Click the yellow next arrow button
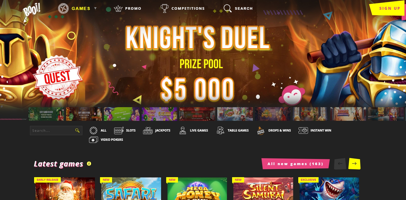The image size is (406, 200). (354, 164)
